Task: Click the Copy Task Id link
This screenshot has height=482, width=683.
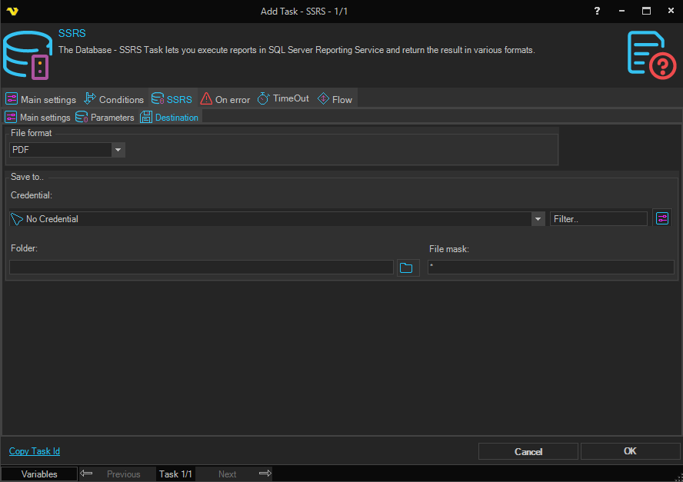Action: click(x=35, y=451)
